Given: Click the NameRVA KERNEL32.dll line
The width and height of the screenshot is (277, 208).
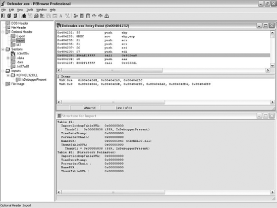Looking at the screenshot, I should (106, 141).
